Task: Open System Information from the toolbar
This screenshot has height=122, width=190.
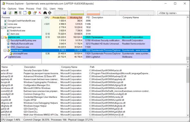Action: [16, 13]
